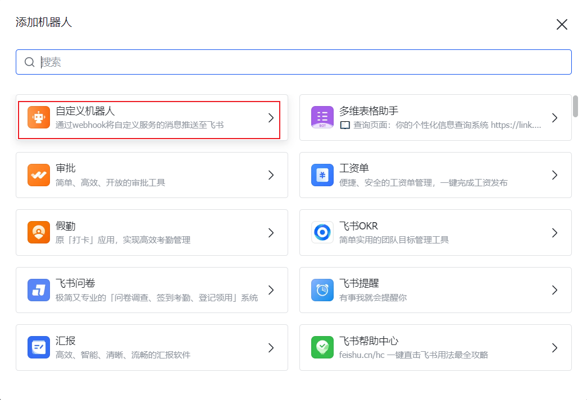Select the 飞书OKR title text
Image resolution: width=587 pixels, height=400 pixels.
(x=358, y=226)
